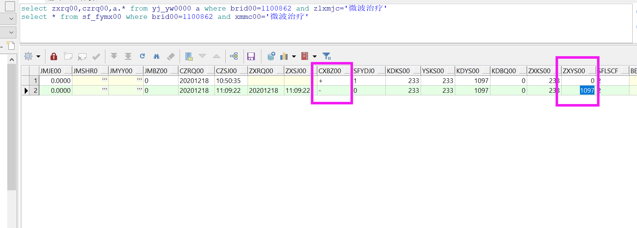Tick the checkbox in the left panel
Viewport: 637px width, 228px height.
10,6
